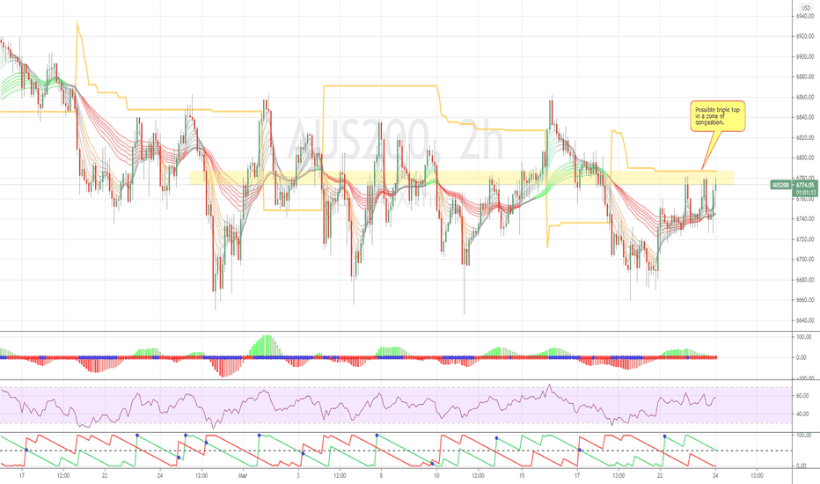Image resolution: width=820 pixels, height=484 pixels.
Task: Click the 6840.00 price axis label
Action: pyautogui.click(x=805, y=118)
